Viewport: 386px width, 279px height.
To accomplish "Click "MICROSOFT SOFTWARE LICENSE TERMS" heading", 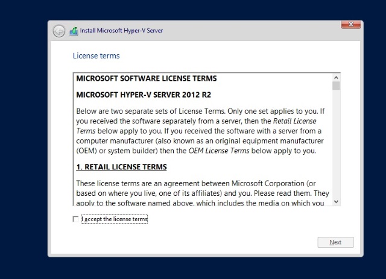I will [147, 78].
